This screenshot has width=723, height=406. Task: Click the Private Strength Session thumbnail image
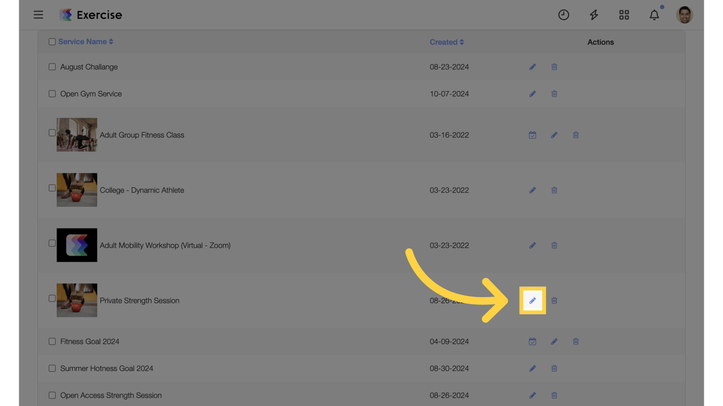pyautogui.click(x=76, y=300)
